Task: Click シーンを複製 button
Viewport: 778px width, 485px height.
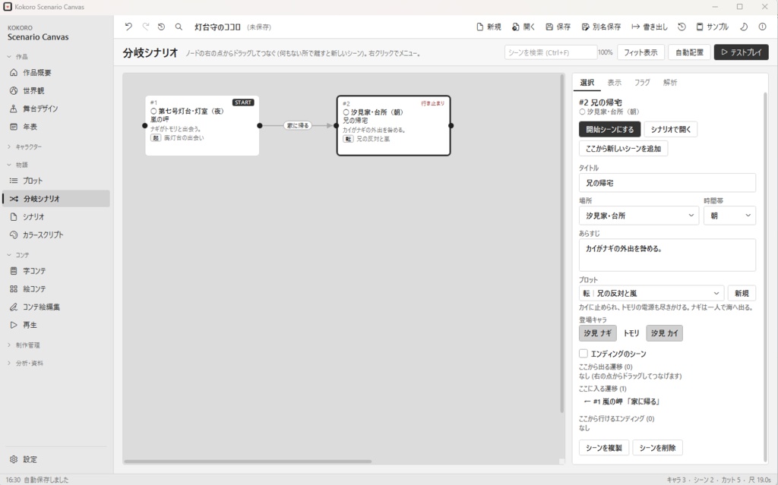Action: (x=604, y=448)
